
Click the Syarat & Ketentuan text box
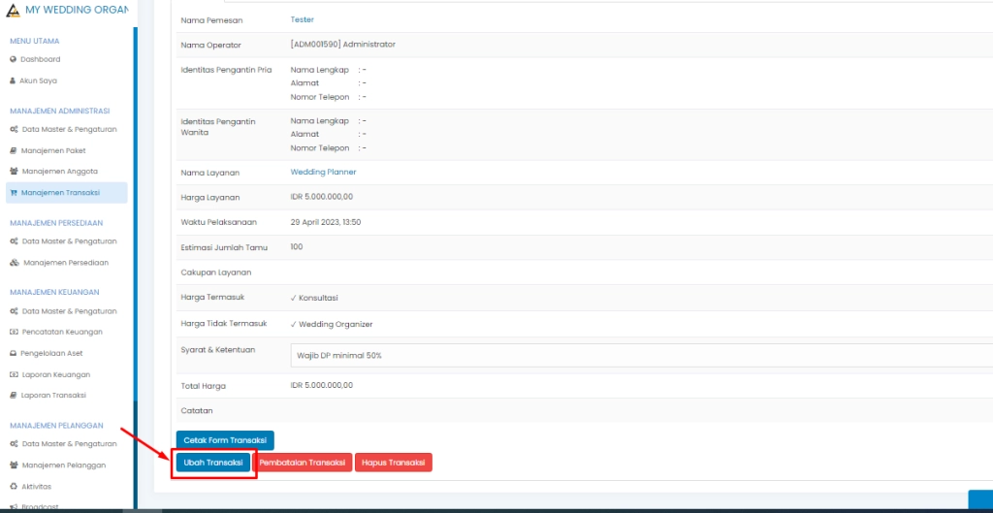642,355
